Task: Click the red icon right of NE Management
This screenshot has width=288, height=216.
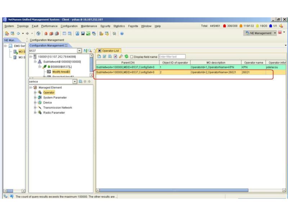Action: pos(280,33)
